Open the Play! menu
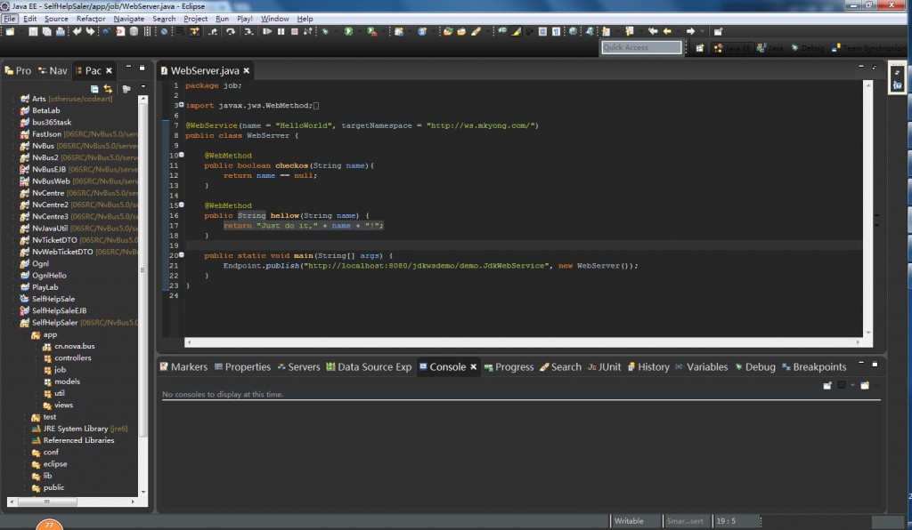This screenshot has height=530, width=912. [x=245, y=19]
